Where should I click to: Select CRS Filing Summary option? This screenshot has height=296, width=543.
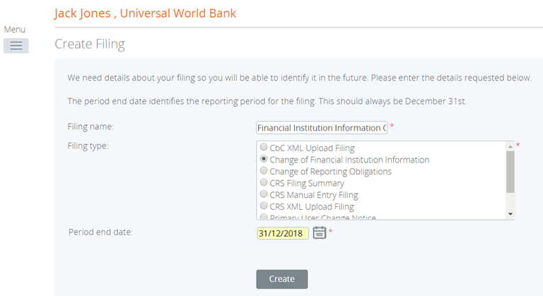264,183
